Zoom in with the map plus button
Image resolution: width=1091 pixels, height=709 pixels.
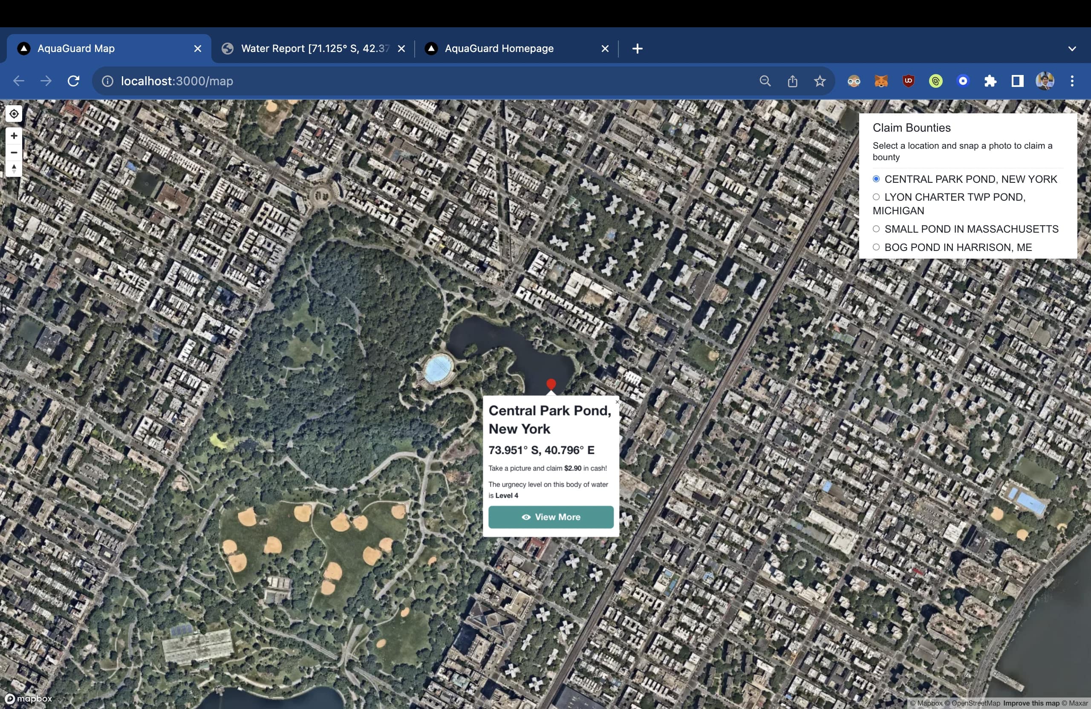pyautogui.click(x=14, y=135)
